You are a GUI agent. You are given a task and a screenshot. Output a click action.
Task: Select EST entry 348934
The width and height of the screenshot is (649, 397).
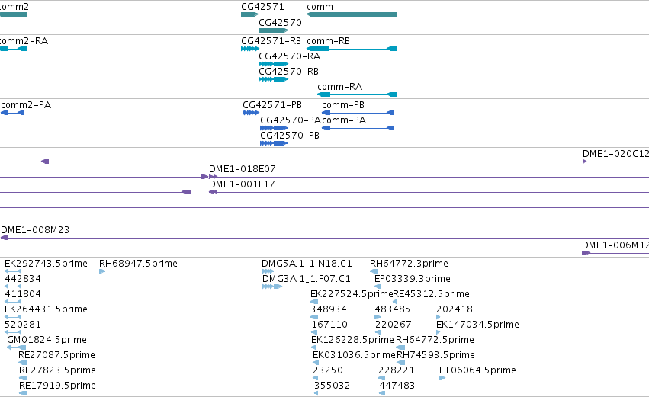click(329, 309)
